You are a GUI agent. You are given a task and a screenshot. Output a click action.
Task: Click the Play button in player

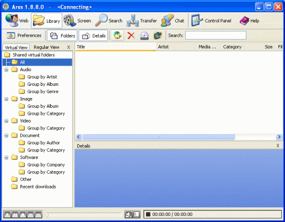point(7,214)
